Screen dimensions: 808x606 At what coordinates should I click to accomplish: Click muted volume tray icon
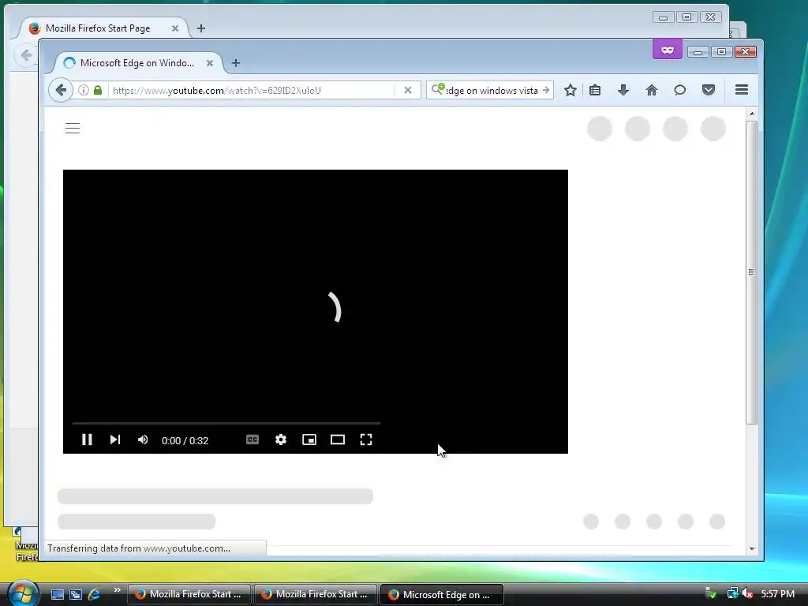748,593
